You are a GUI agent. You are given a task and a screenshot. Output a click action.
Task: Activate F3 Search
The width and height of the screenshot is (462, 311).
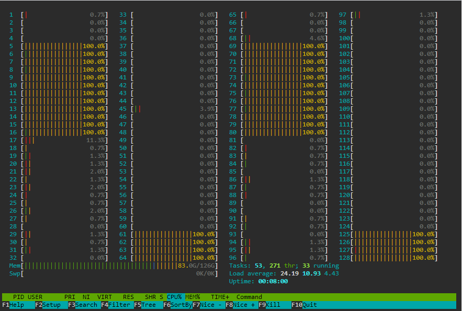pos(84,305)
